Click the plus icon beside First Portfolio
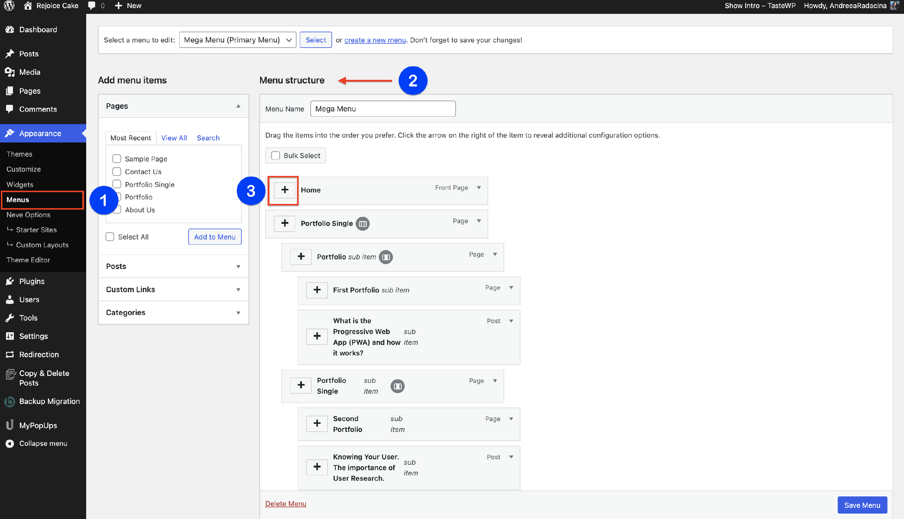This screenshot has width=904, height=519. point(317,290)
